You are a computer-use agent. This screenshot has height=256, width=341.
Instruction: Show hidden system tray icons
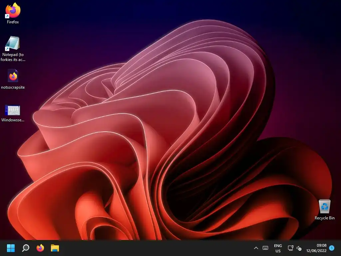pos(256,248)
